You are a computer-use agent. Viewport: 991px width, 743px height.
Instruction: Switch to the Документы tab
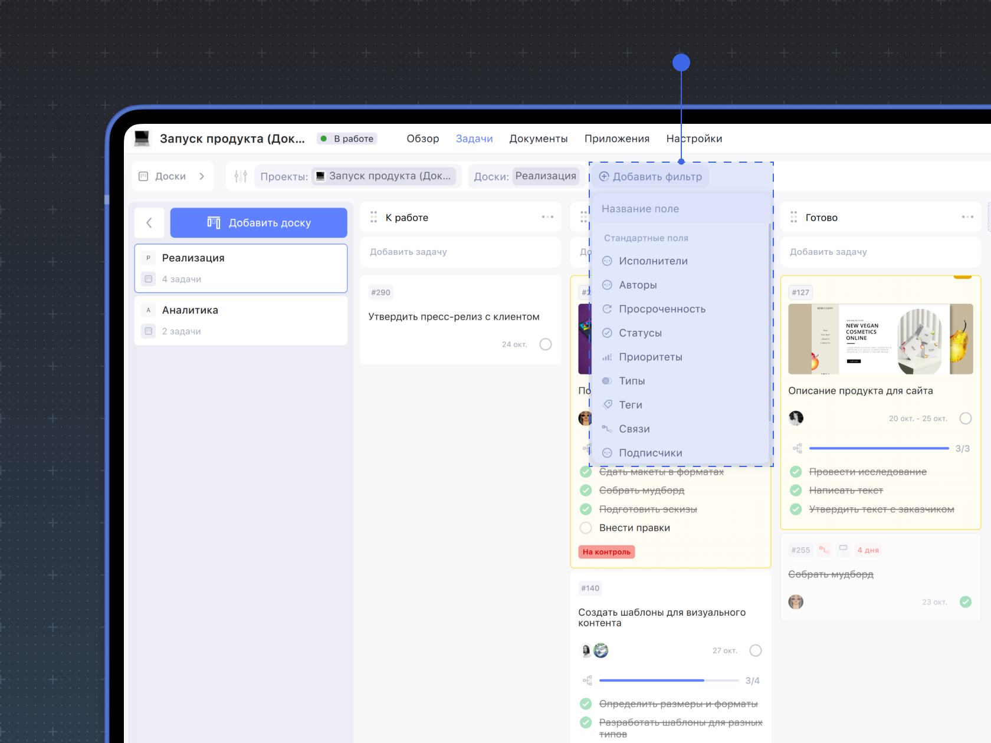538,139
